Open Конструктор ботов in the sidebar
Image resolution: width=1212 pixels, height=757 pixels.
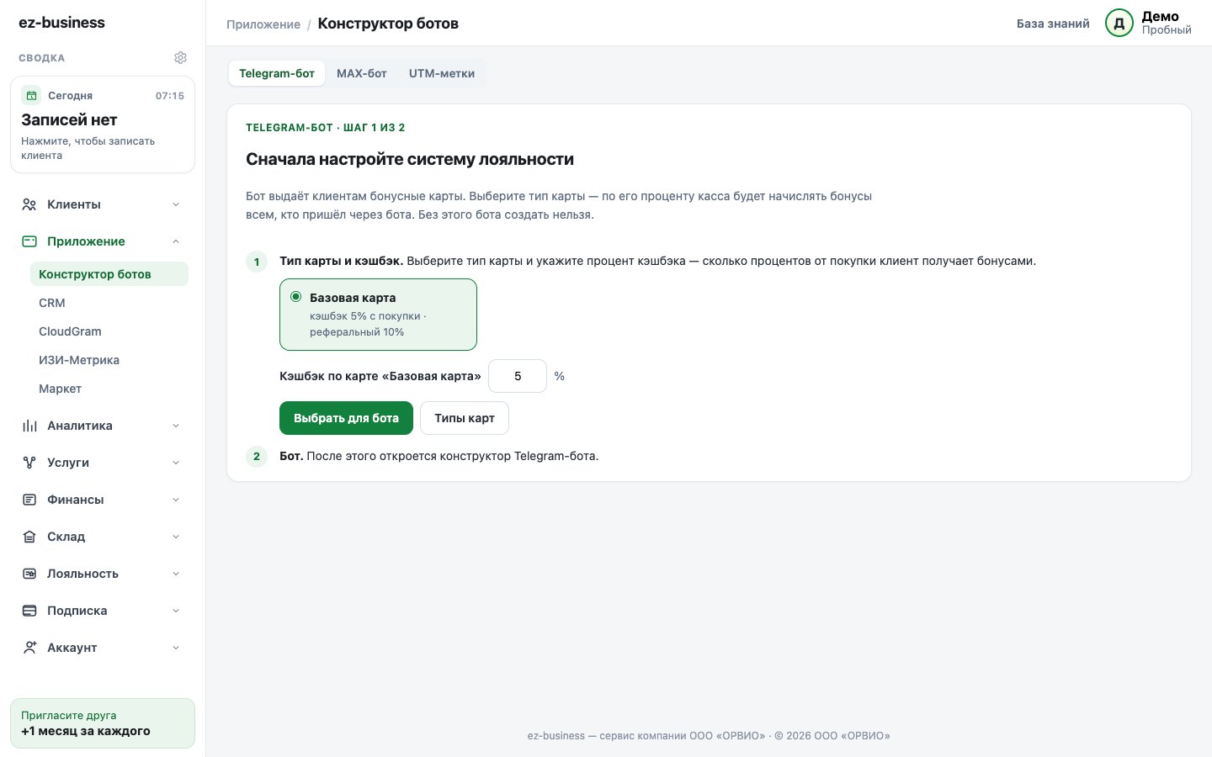point(109,274)
